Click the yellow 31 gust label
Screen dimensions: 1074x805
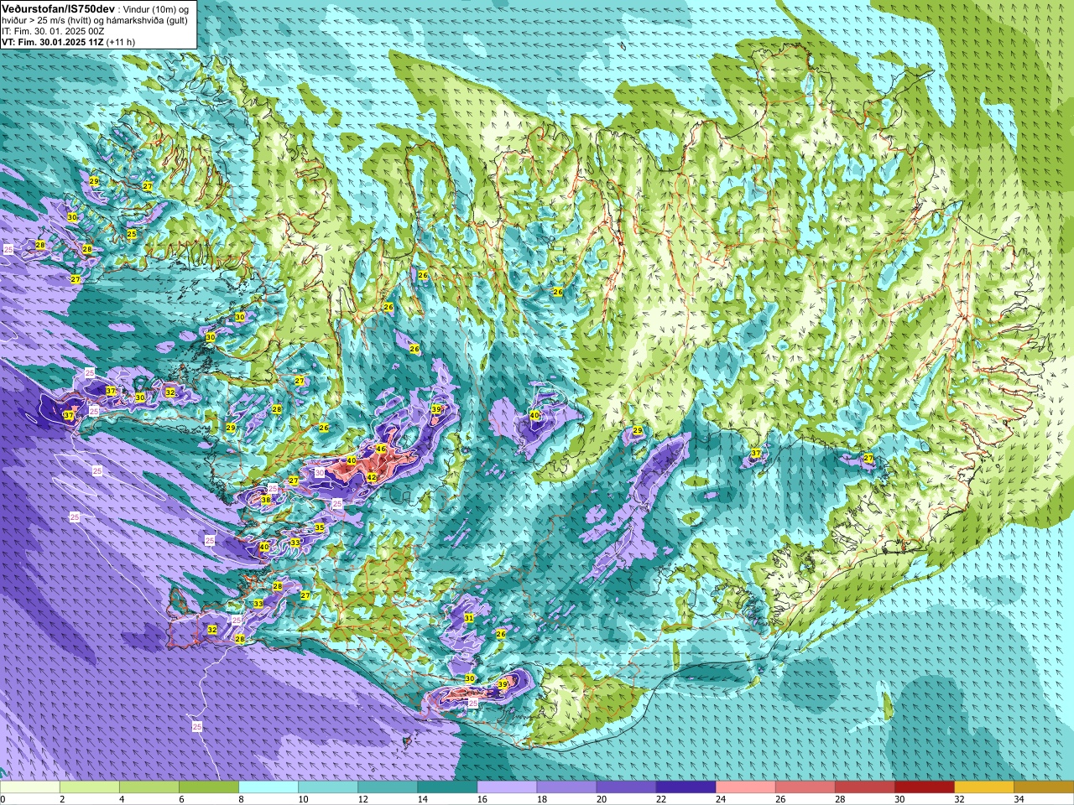click(x=469, y=618)
